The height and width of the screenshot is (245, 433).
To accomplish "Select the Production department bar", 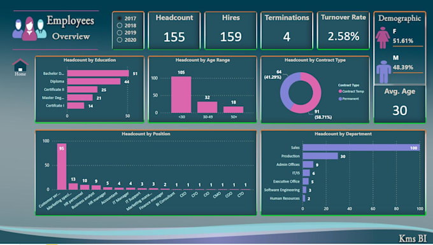I will tap(320, 156).
